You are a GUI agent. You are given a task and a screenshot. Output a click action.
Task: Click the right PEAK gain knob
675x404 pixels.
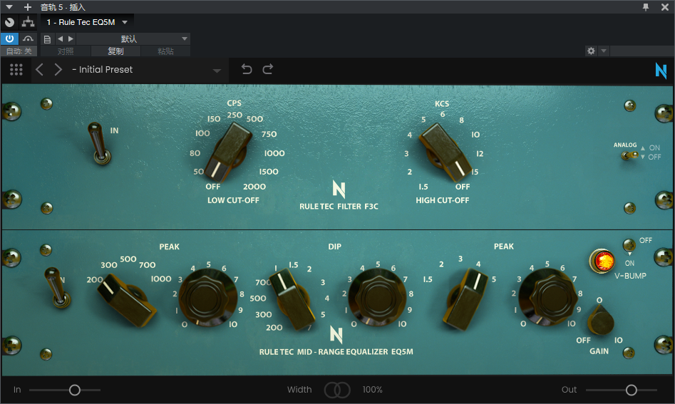pos(547,298)
